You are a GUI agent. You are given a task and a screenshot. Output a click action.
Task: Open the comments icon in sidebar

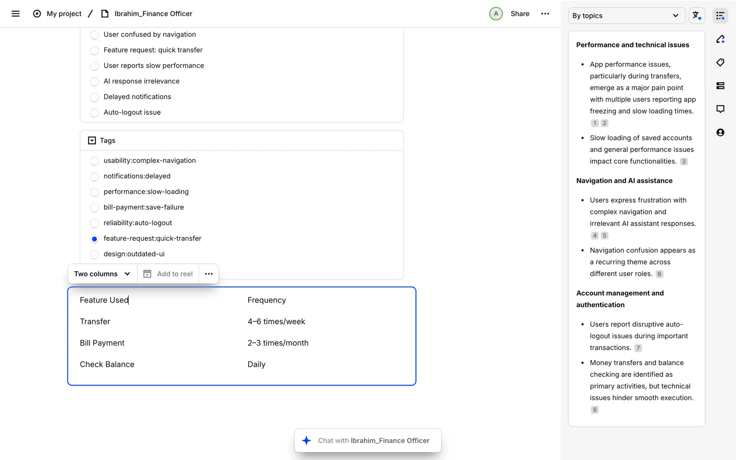(x=720, y=109)
